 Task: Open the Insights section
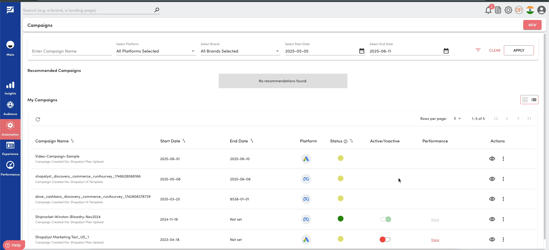[x=10, y=88]
